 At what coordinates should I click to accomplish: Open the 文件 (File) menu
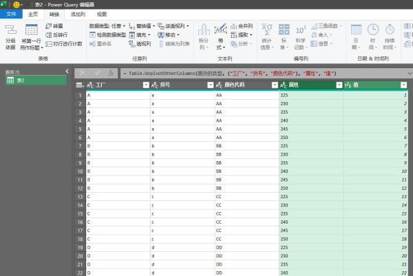point(11,13)
